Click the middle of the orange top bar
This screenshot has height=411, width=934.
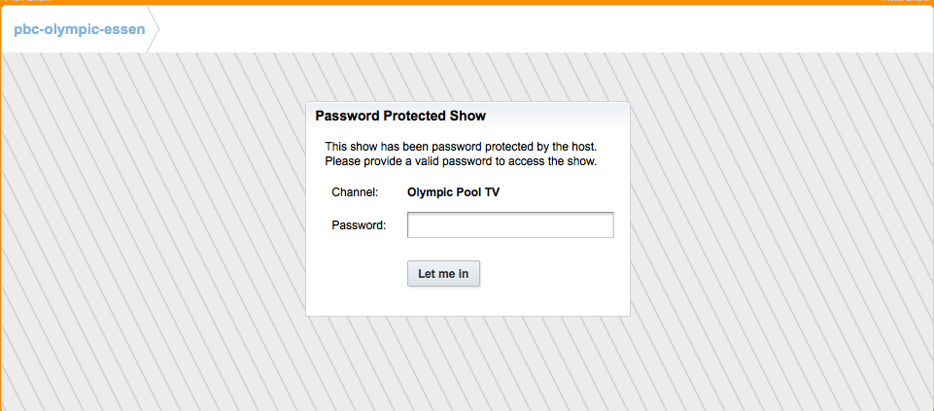(x=467, y=2)
